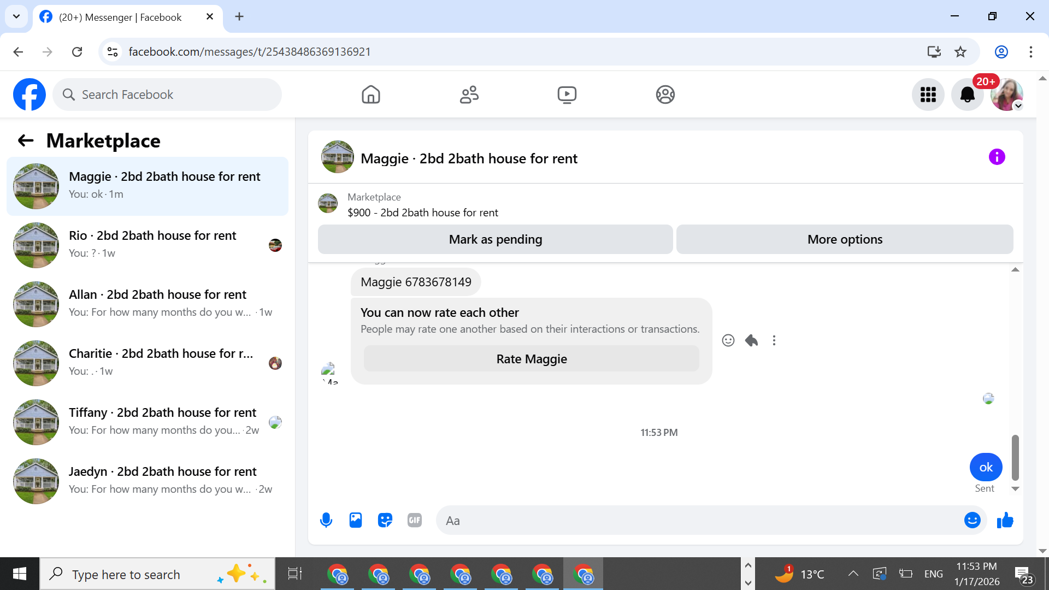Open conversation information purple icon
This screenshot has height=590, width=1049.
(x=997, y=157)
